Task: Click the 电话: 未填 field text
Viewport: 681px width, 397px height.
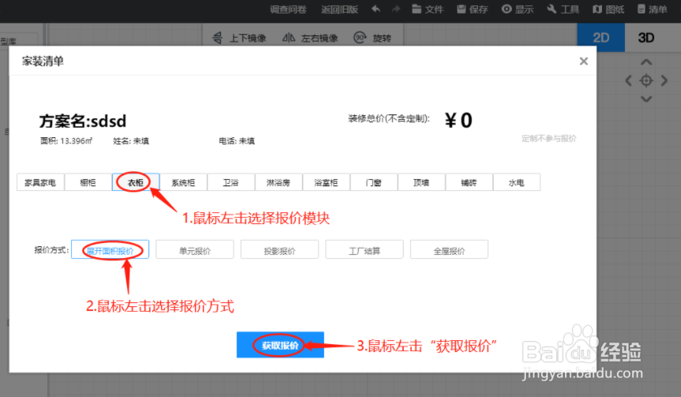Action: click(x=237, y=140)
